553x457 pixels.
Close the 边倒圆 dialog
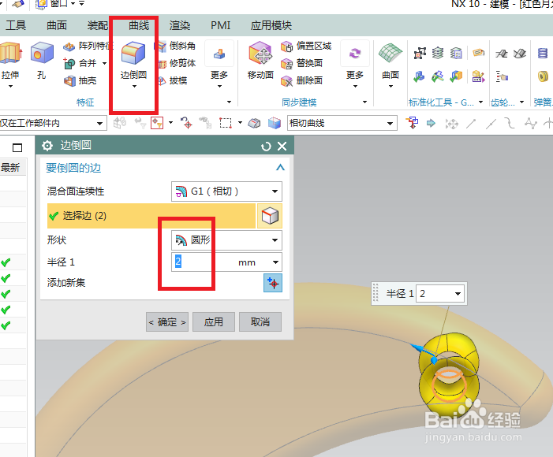click(282, 146)
